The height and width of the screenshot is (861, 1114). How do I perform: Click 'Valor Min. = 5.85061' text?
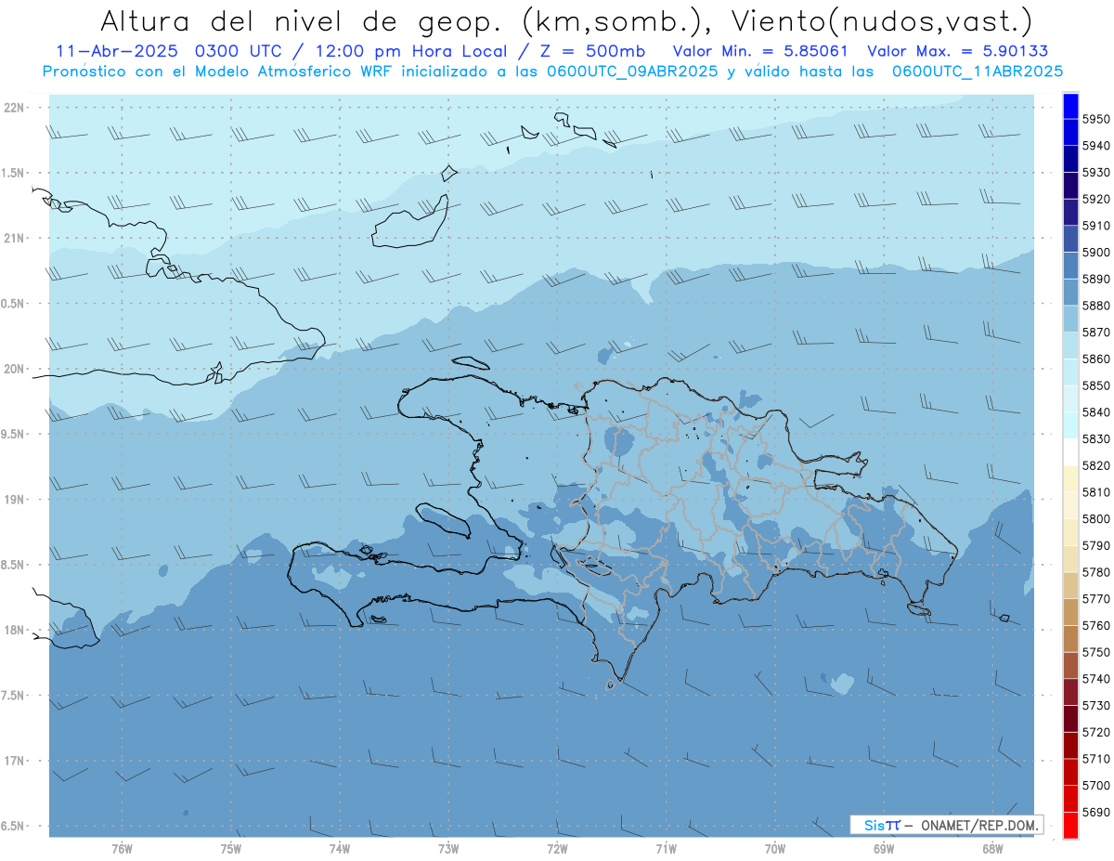[760, 51]
